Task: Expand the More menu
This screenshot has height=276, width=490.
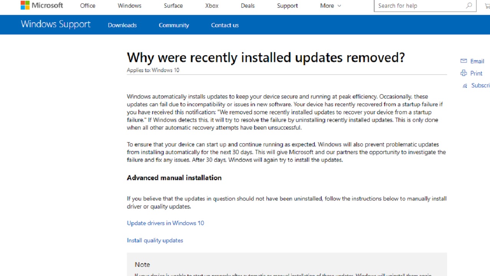Action: coord(331,6)
